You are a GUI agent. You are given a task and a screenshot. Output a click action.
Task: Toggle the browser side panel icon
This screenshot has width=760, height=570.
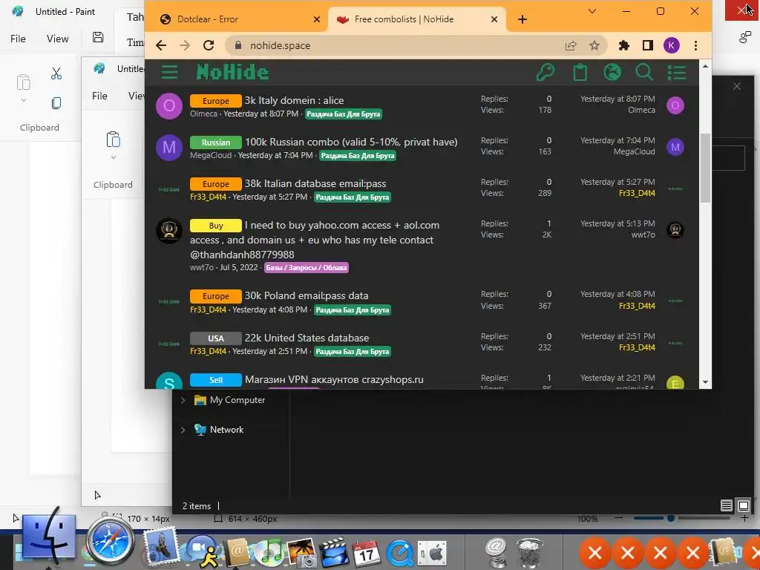coord(647,45)
